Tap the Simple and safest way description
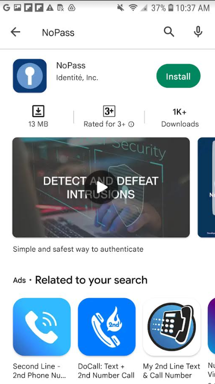The height and width of the screenshot is (384, 215). coord(78,249)
